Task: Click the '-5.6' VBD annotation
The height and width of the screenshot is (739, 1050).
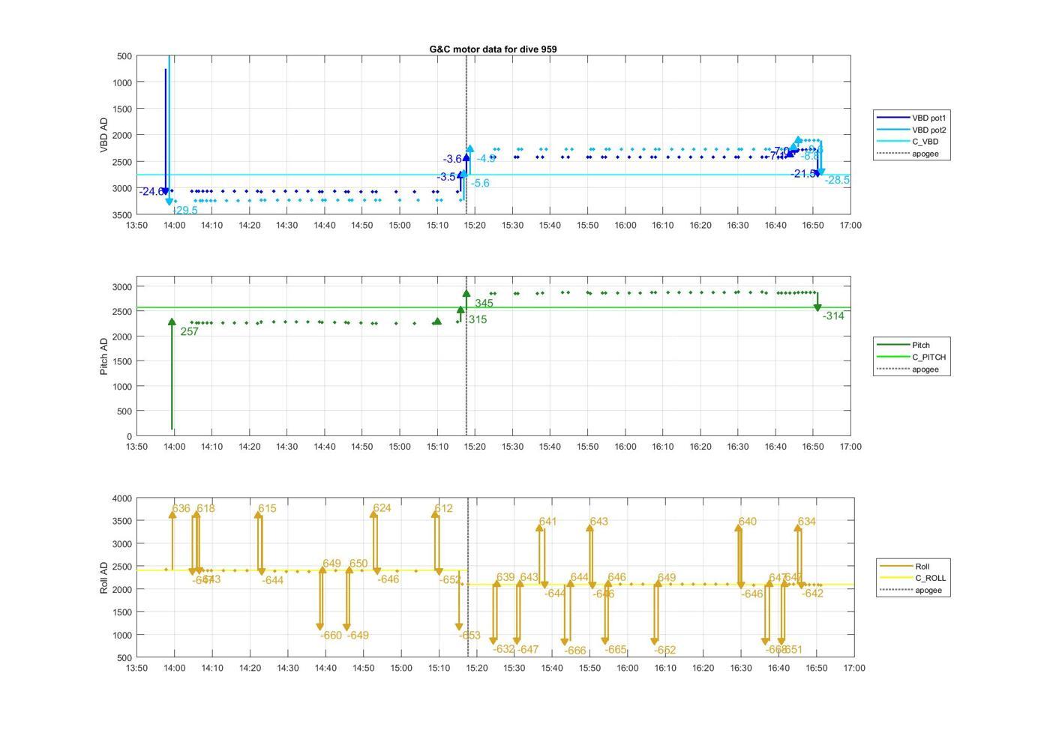Action: 480,183
